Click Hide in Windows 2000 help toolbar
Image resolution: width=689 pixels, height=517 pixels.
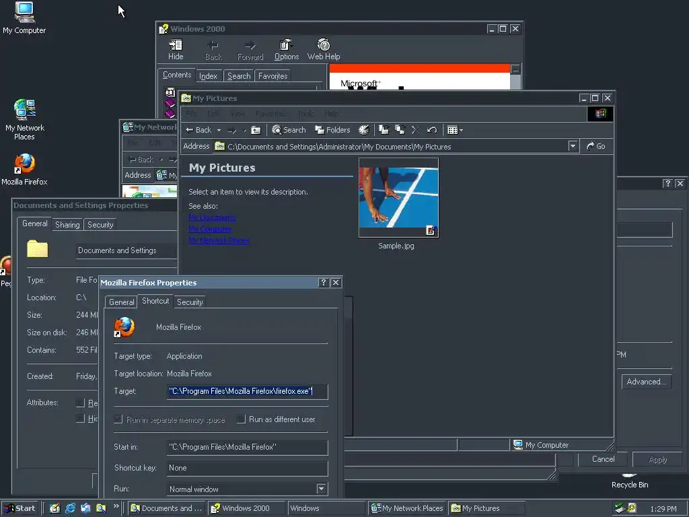coord(176,50)
